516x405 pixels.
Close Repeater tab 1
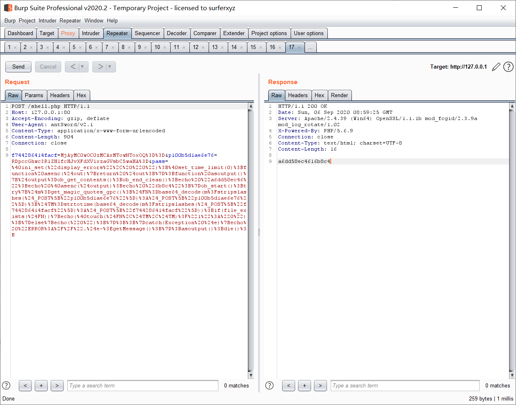pos(15,48)
